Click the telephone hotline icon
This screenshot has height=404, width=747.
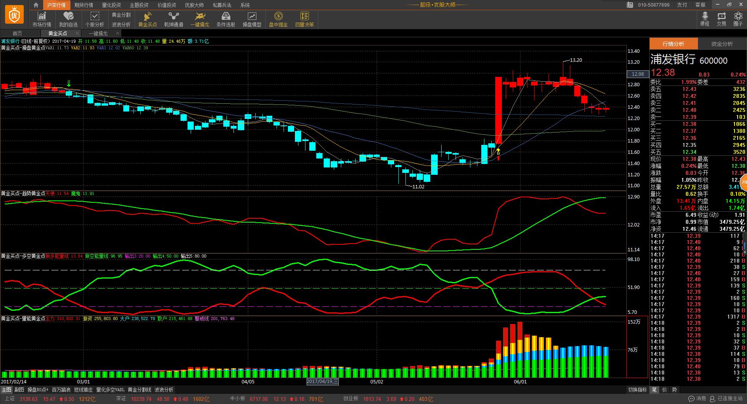click(x=630, y=5)
